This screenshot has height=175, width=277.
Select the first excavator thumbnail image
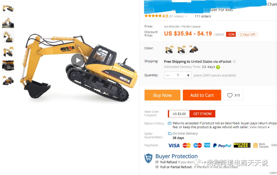coord(8,8)
